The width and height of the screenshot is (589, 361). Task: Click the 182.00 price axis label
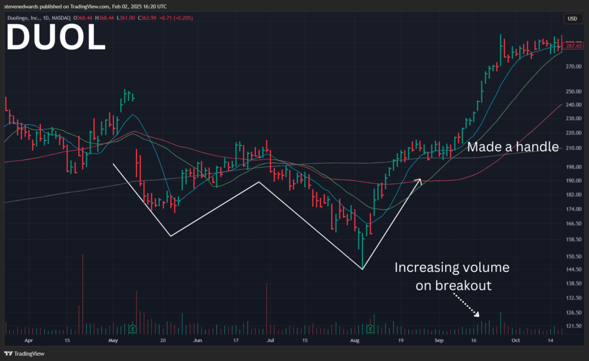(573, 195)
